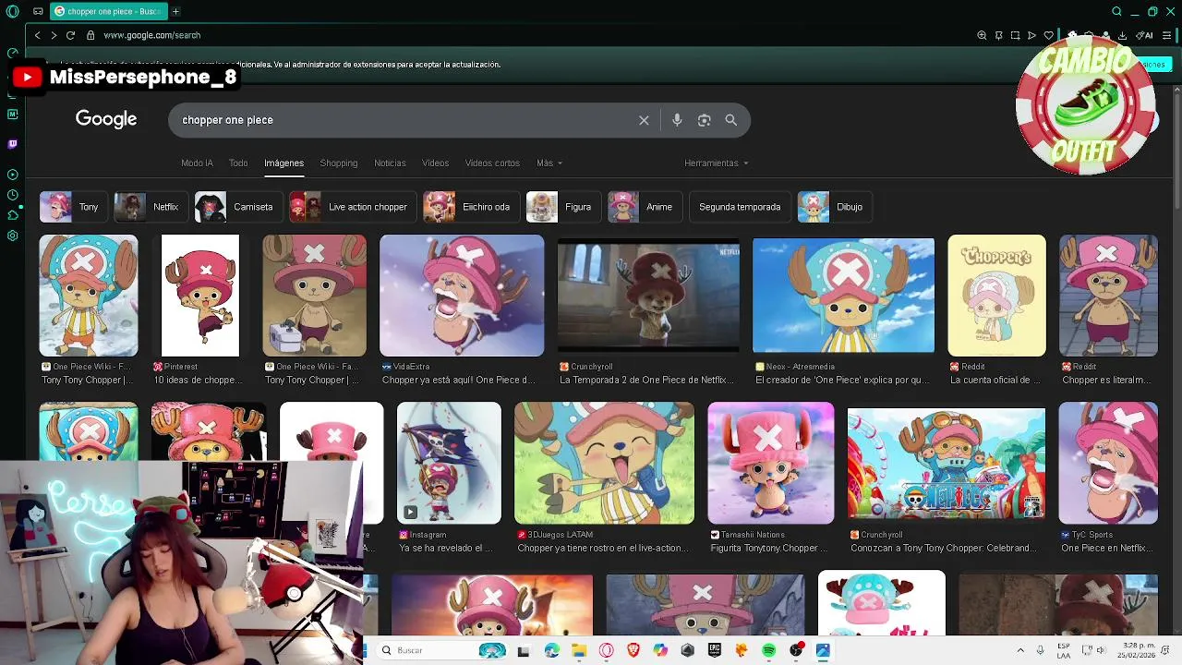Viewport: 1182px width, 665px height.
Task: Show hidden system tray icons chevron
Action: click(1020, 650)
